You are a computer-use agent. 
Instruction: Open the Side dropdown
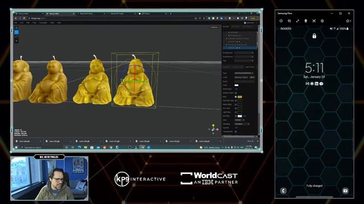(x=239, y=120)
